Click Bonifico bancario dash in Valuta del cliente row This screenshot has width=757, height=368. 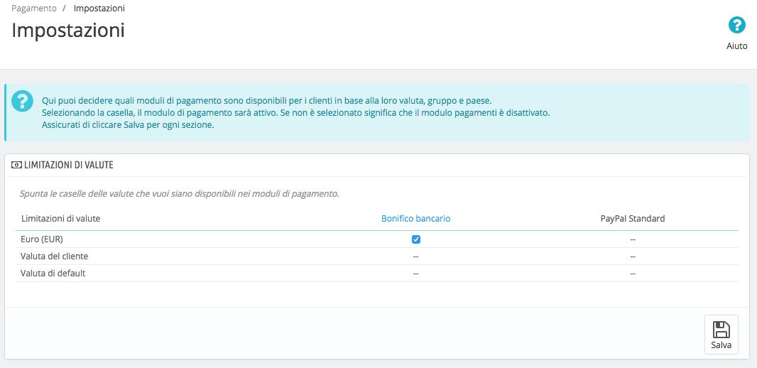(416, 256)
